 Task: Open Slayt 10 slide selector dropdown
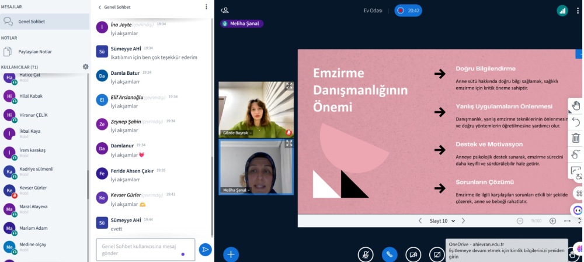441,221
